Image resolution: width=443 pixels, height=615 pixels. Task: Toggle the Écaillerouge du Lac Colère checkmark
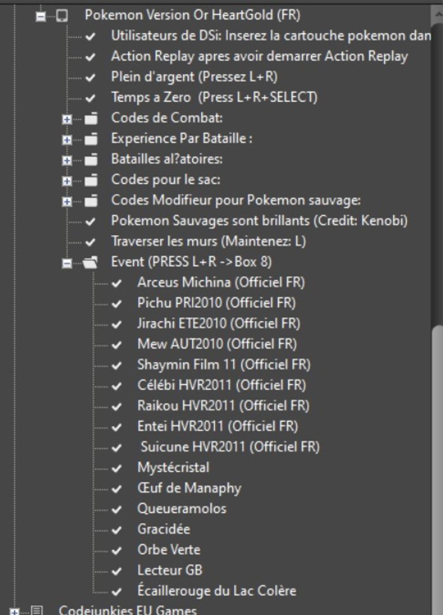pyautogui.click(x=116, y=592)
